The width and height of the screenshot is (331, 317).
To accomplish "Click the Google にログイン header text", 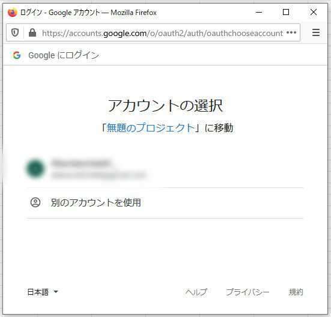I will (x=64, y=55).
